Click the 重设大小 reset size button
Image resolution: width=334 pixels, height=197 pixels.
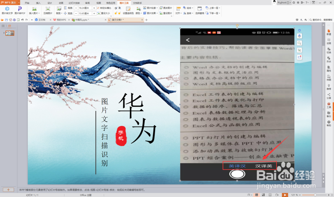(x=104, y=13)
